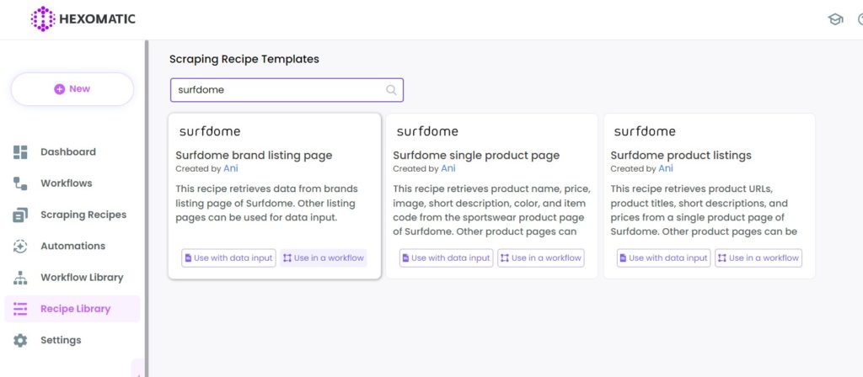Click the Dashboard grid icon
This screenshot has height=377, width=863.
(21, 152)
